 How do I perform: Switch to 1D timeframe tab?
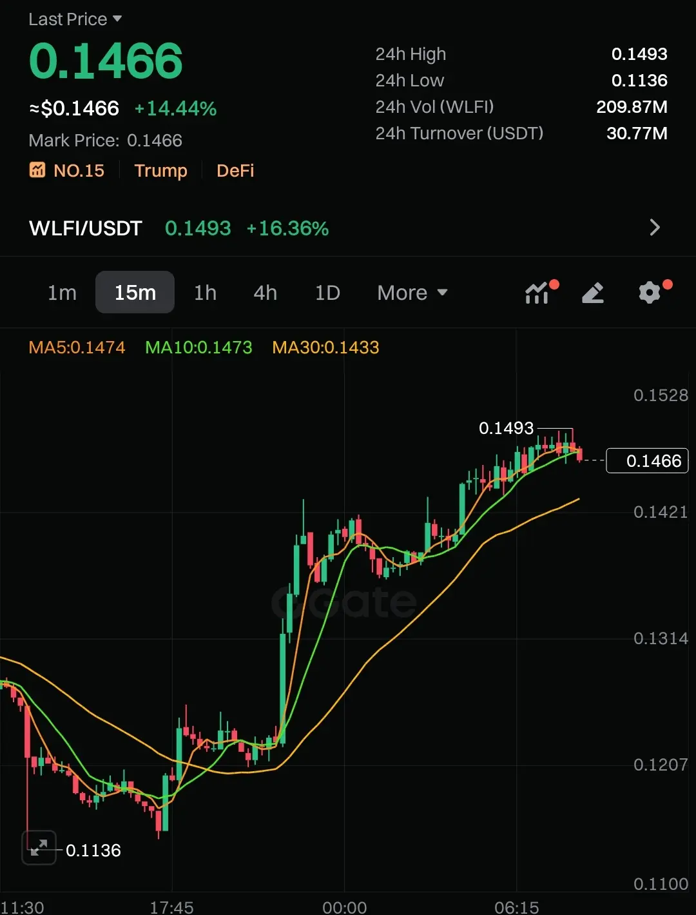click(327, 293)
